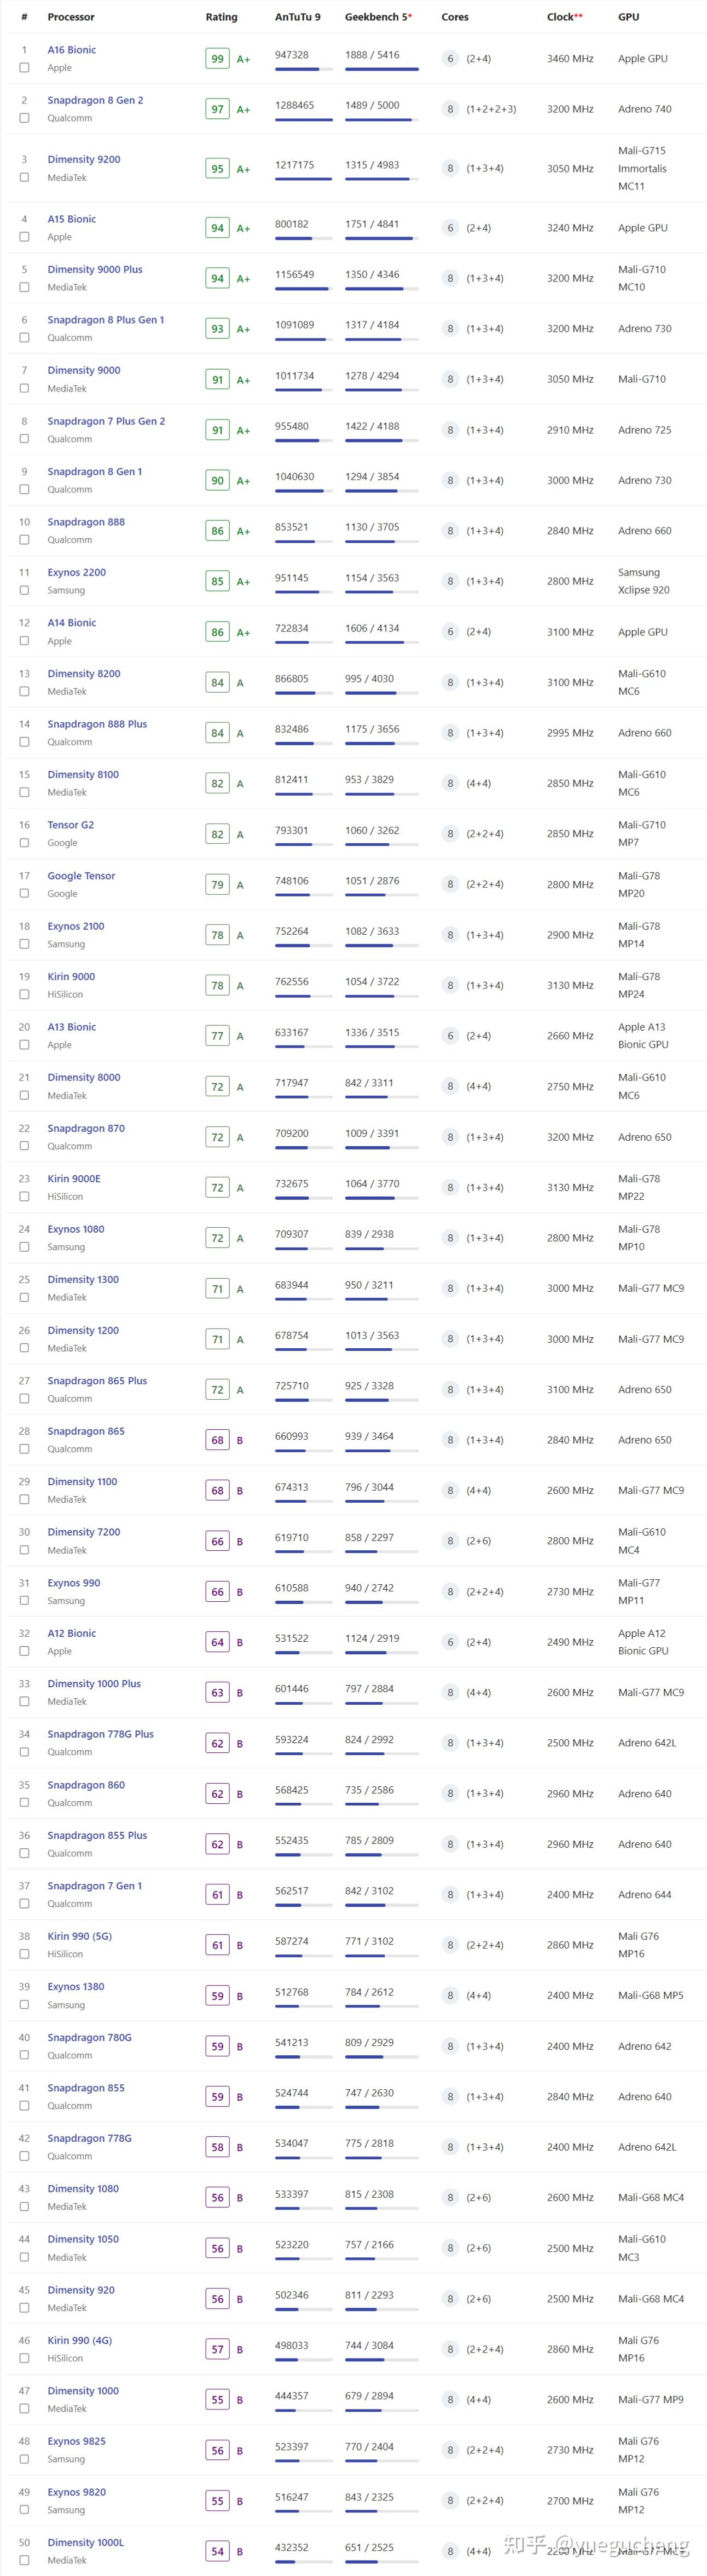Click the 99 rating badge for A16 Bionic
Image resolution: width=707 pixels, height=2576 pixels.
pos(217,59)
